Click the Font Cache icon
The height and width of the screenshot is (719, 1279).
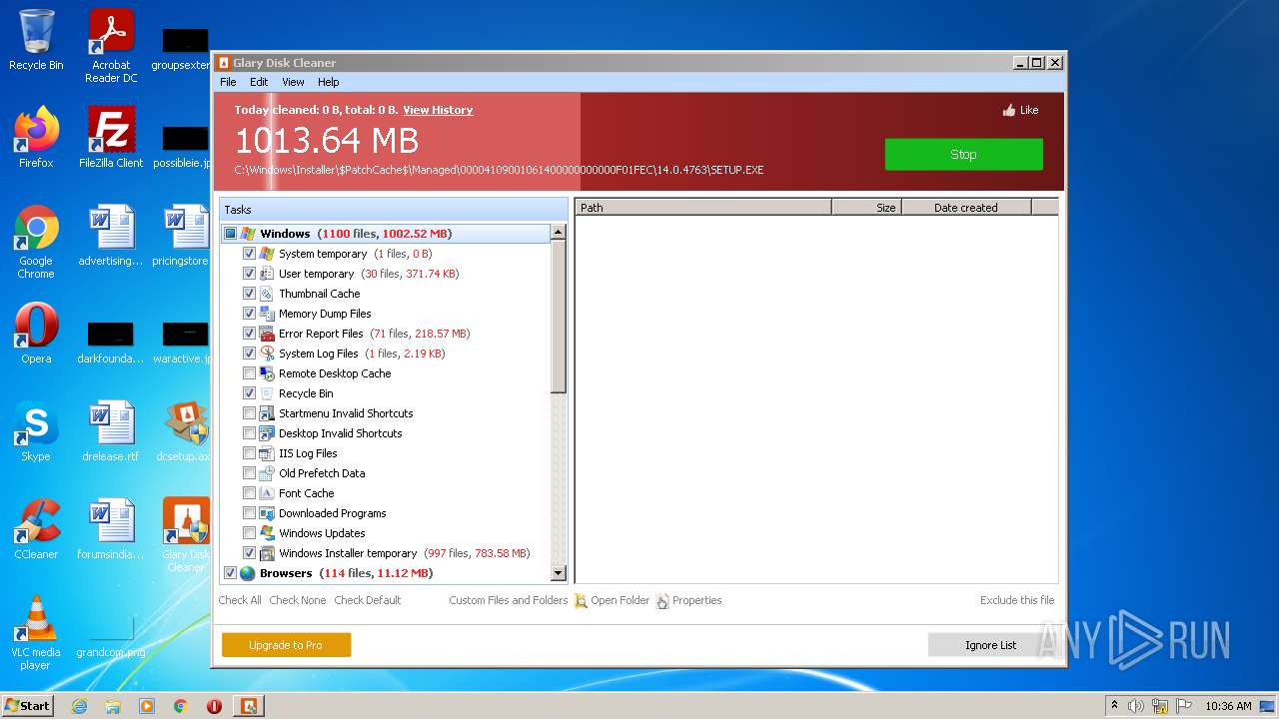(267, 493)
